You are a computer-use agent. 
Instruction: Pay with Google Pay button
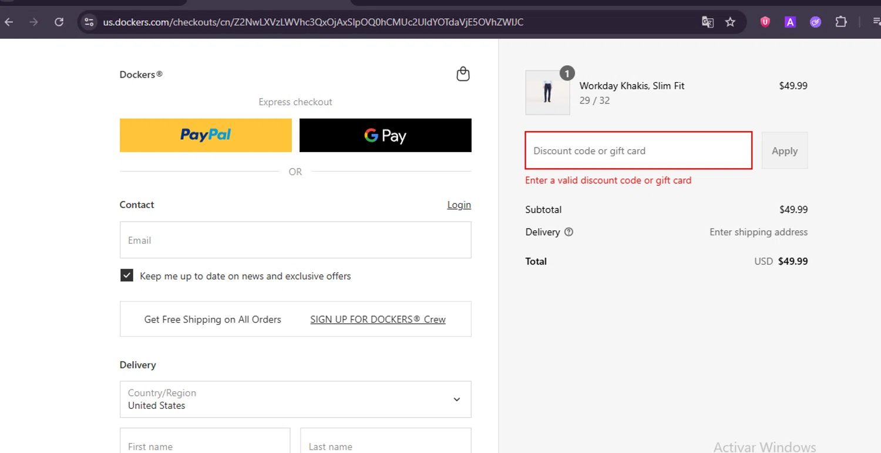point(385,135)
